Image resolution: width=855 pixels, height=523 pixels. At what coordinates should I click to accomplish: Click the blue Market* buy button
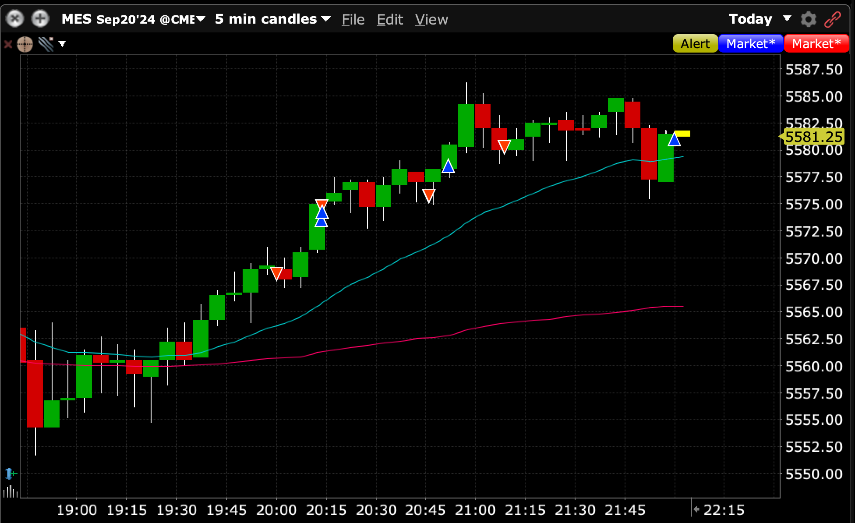tap(751, 44)
